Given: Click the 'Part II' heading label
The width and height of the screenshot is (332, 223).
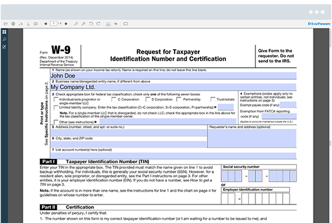Looking at the screenshot, I should coord(48,207).
